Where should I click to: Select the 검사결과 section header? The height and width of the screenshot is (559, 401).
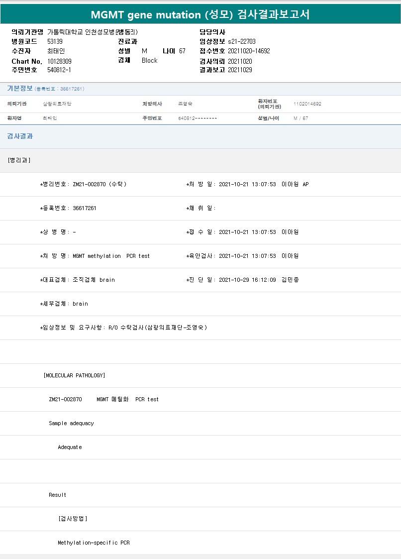tap(20, 136)
